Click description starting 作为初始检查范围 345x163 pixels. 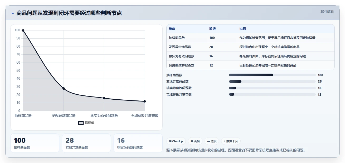pos(277,38)
